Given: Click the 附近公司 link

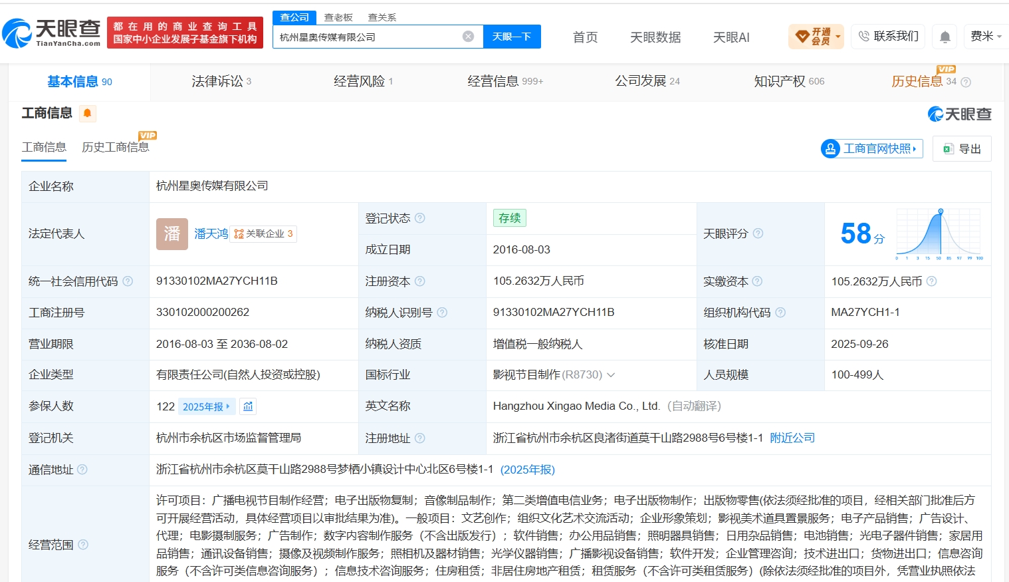Looking at the screenshot, I should point(792,438).
